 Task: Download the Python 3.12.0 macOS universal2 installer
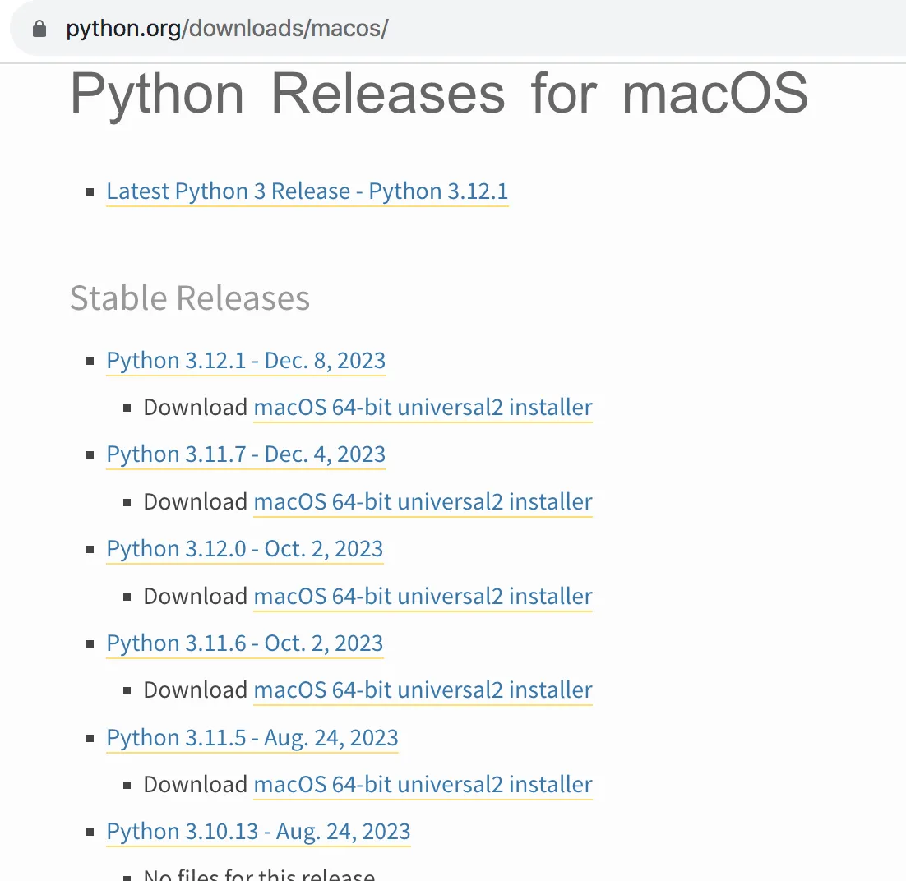pyautogui.click(x=423, y=596)
